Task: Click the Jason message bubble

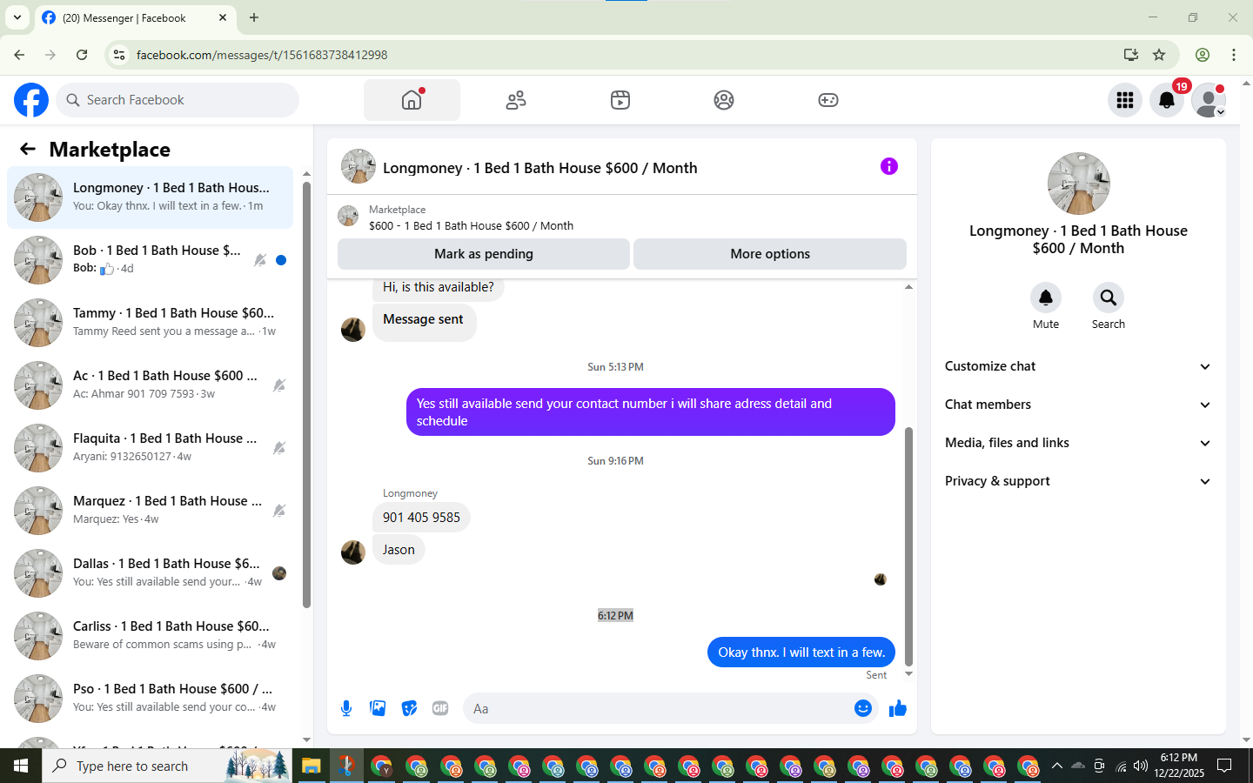Action: tap(399, 550)
